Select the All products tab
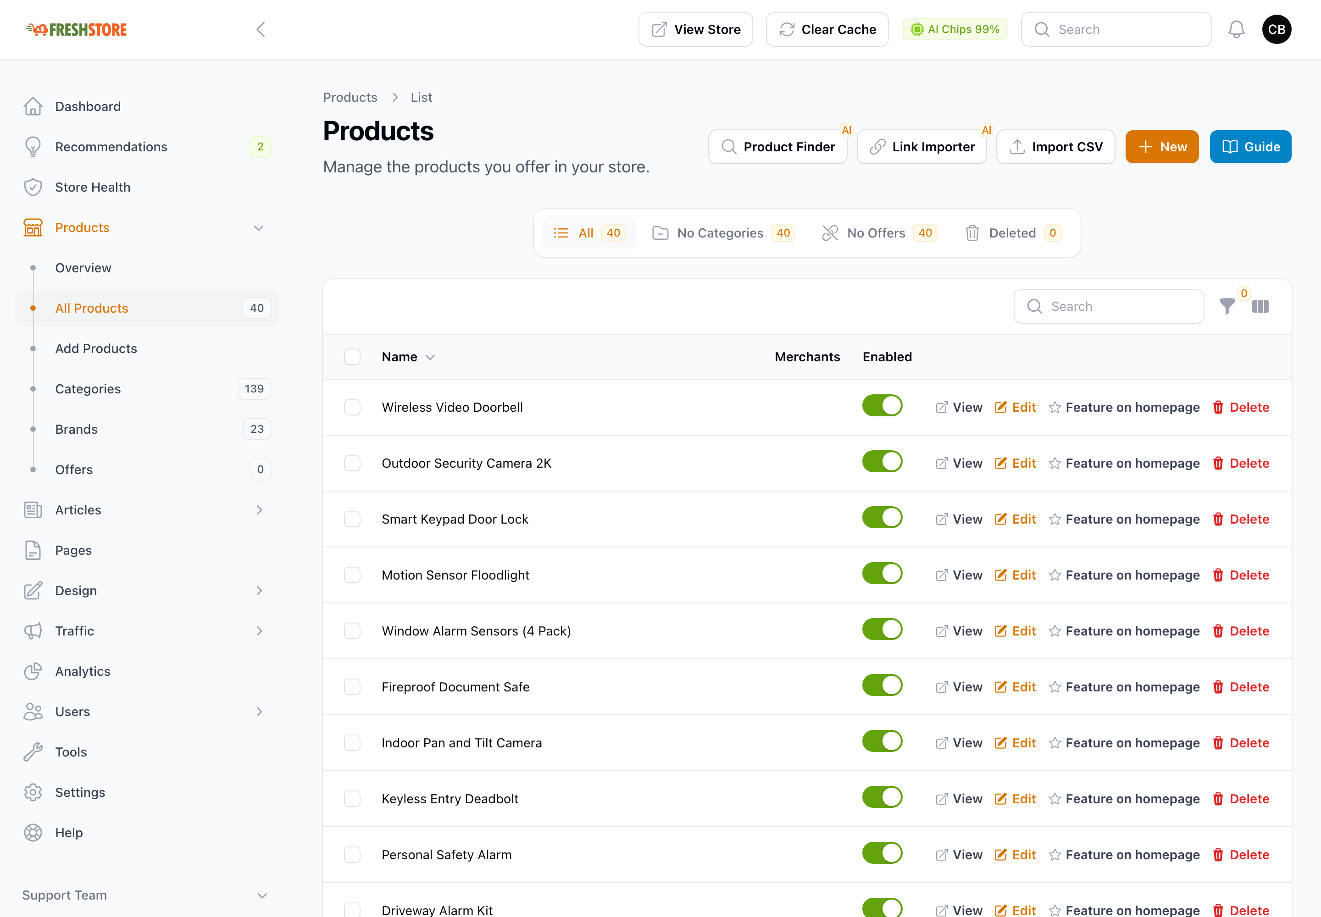1321x917 pixels. coord(588,233)
